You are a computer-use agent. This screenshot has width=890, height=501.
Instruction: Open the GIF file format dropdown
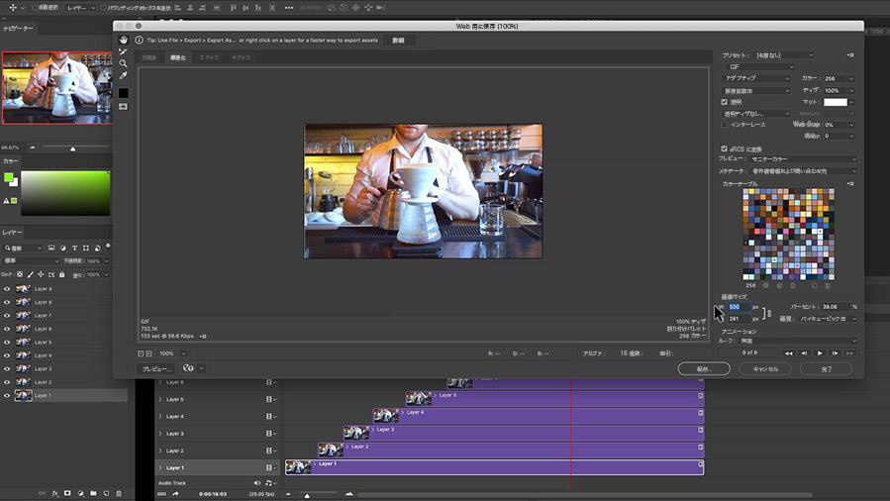tap(759, 67)
